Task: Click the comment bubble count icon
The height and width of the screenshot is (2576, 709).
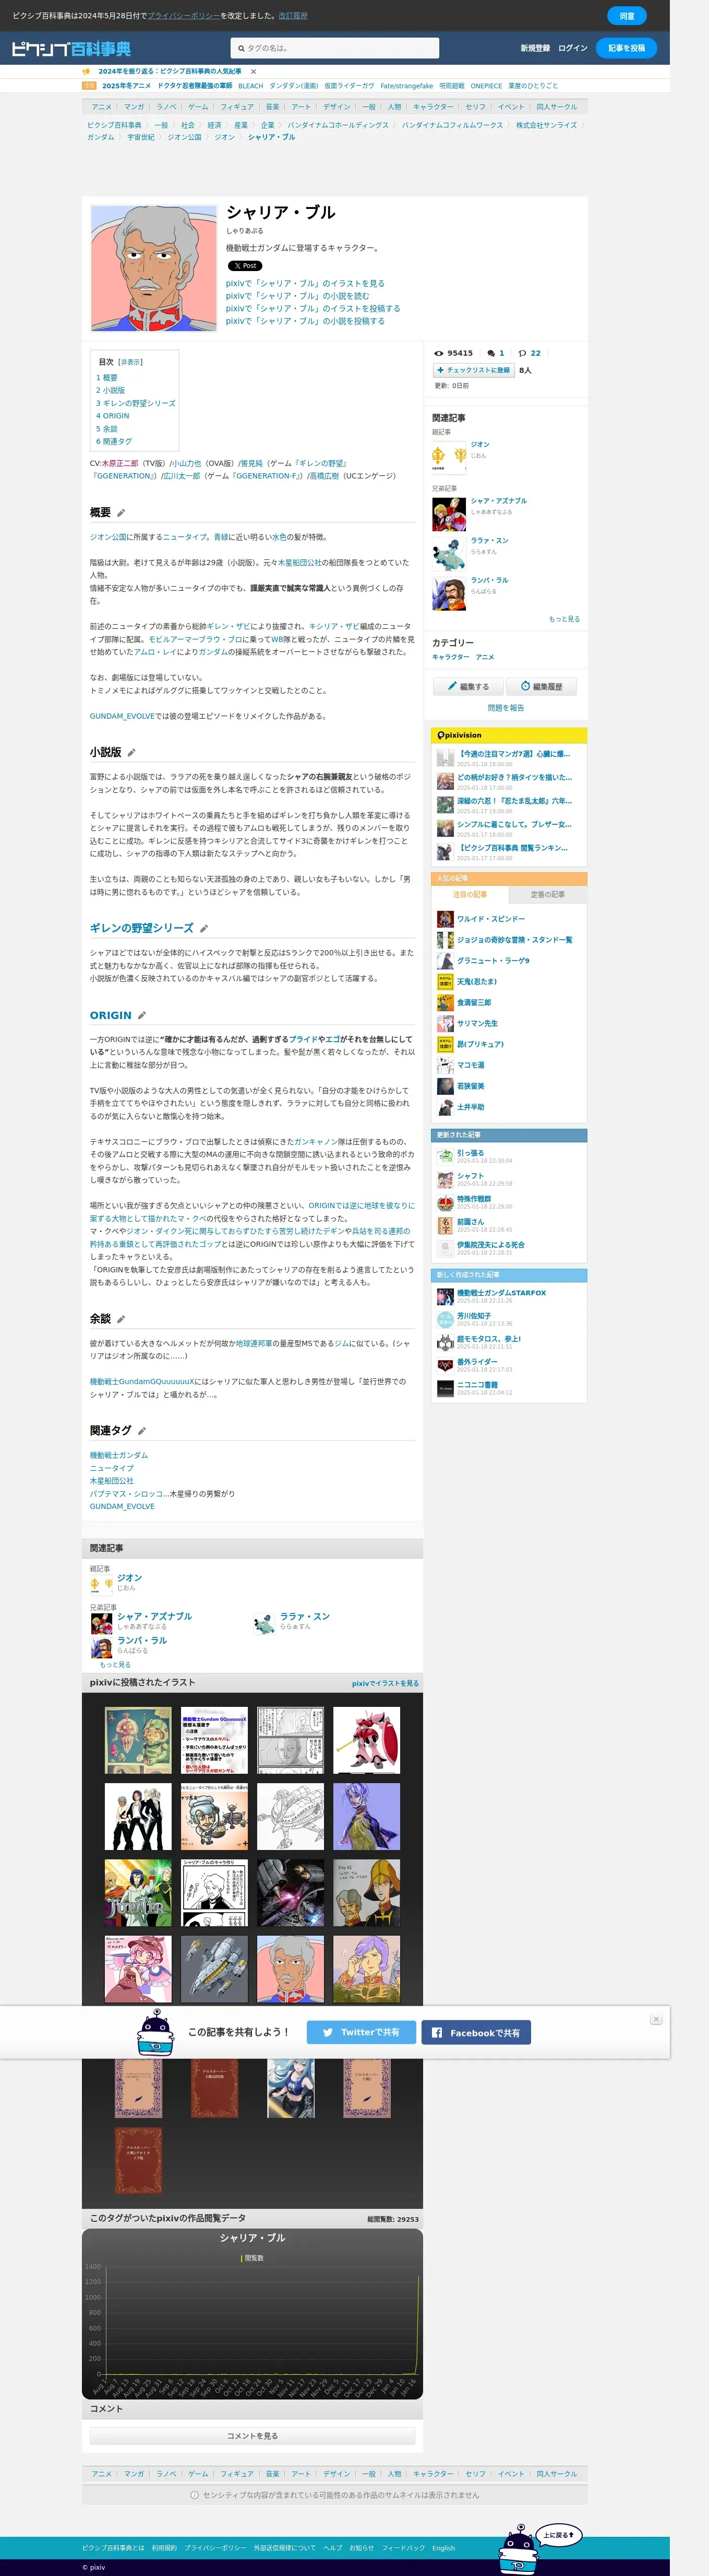Action: coord(491,353)
